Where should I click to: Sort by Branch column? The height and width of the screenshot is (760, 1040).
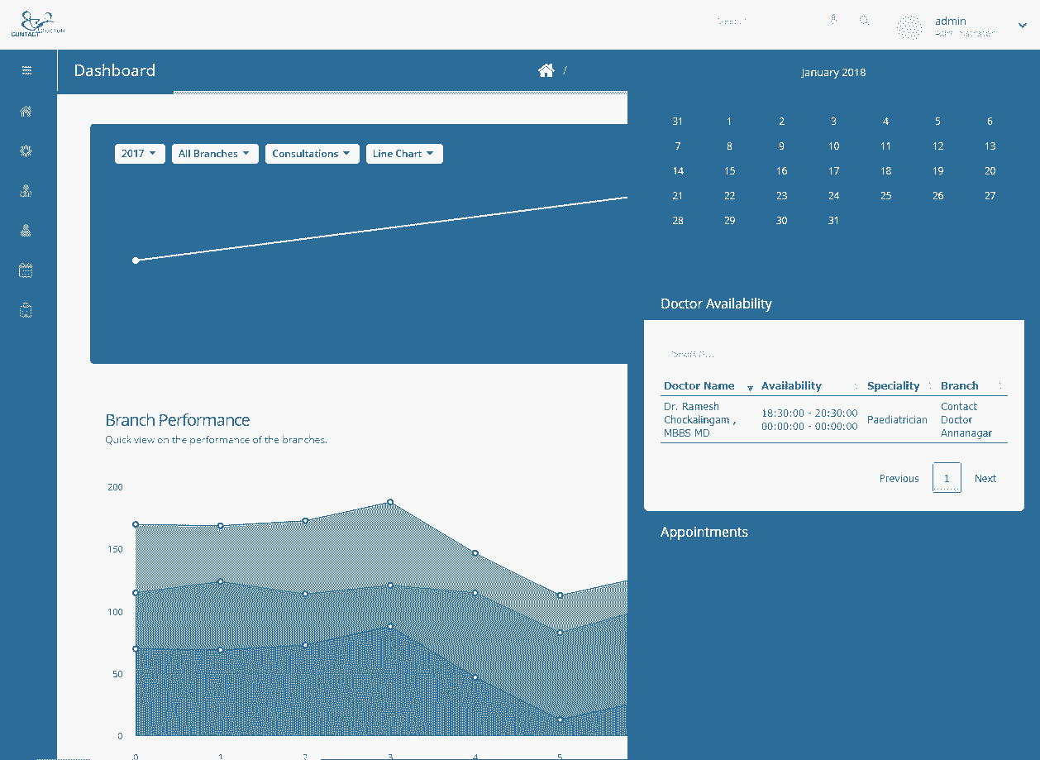[972, 386]
